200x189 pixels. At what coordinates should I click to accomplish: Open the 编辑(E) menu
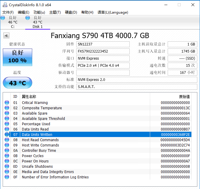coord(23,12)
